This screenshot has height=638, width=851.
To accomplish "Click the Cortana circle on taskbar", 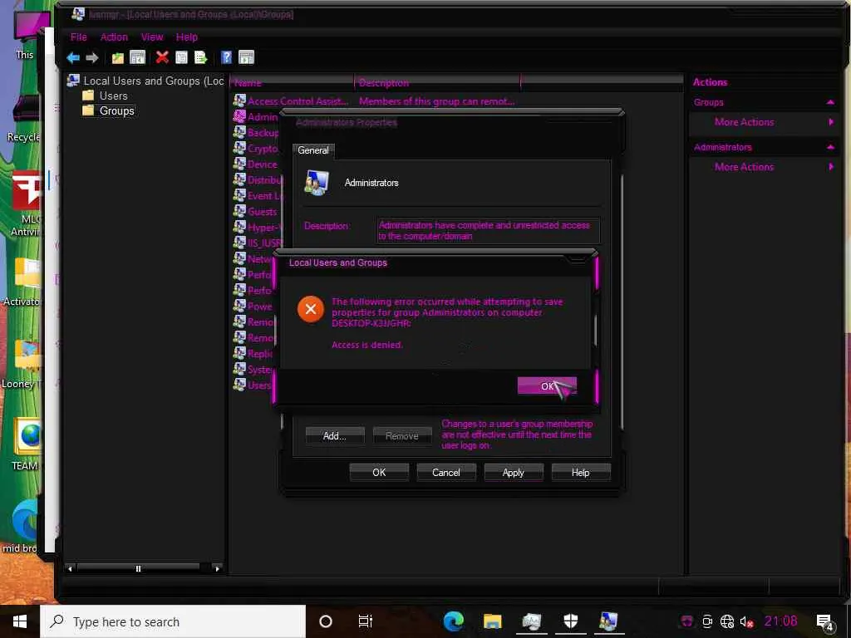I will click(x=326, y=621).
